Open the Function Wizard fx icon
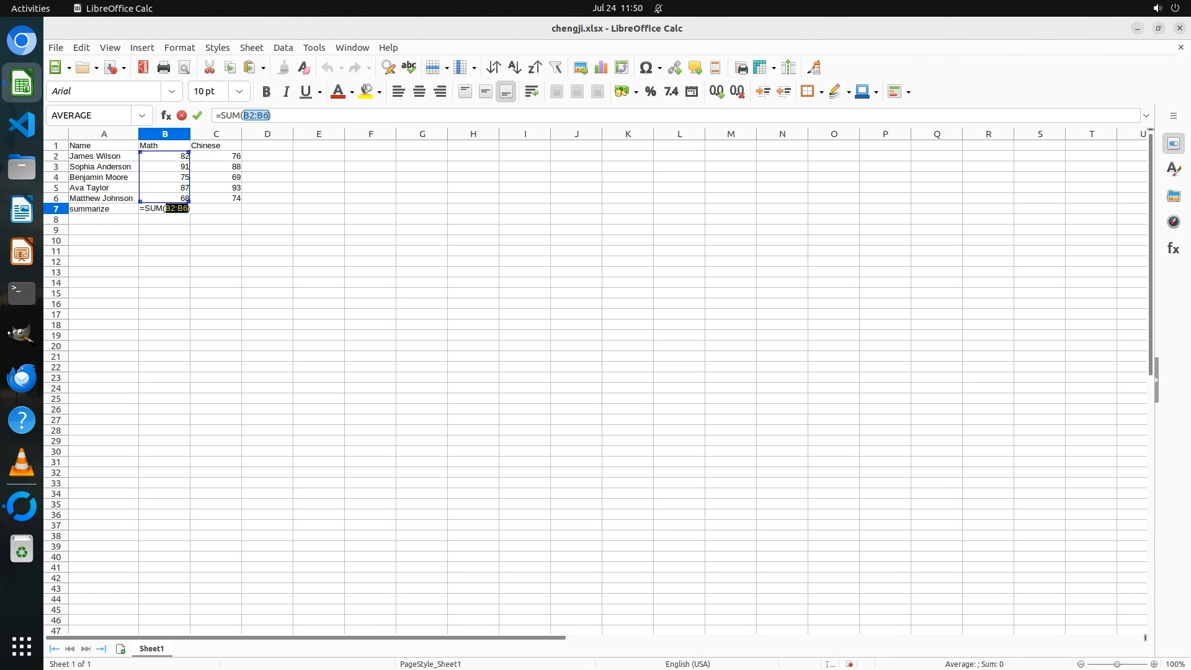Screen dimensions: 1191x670 click(166, 115)
